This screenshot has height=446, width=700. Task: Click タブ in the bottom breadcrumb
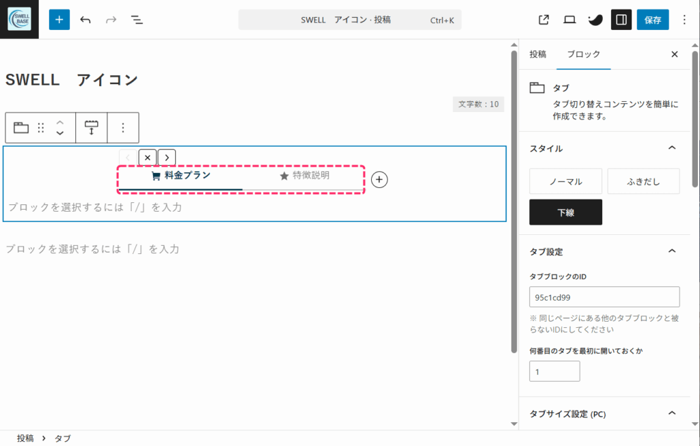62,438
